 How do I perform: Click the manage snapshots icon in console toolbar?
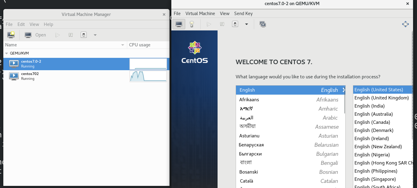pos(263,24)
